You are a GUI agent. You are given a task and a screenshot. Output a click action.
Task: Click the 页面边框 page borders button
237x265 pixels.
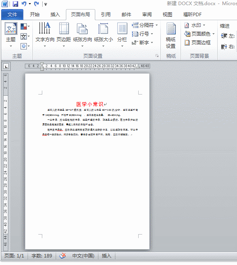tap(197, 43)
